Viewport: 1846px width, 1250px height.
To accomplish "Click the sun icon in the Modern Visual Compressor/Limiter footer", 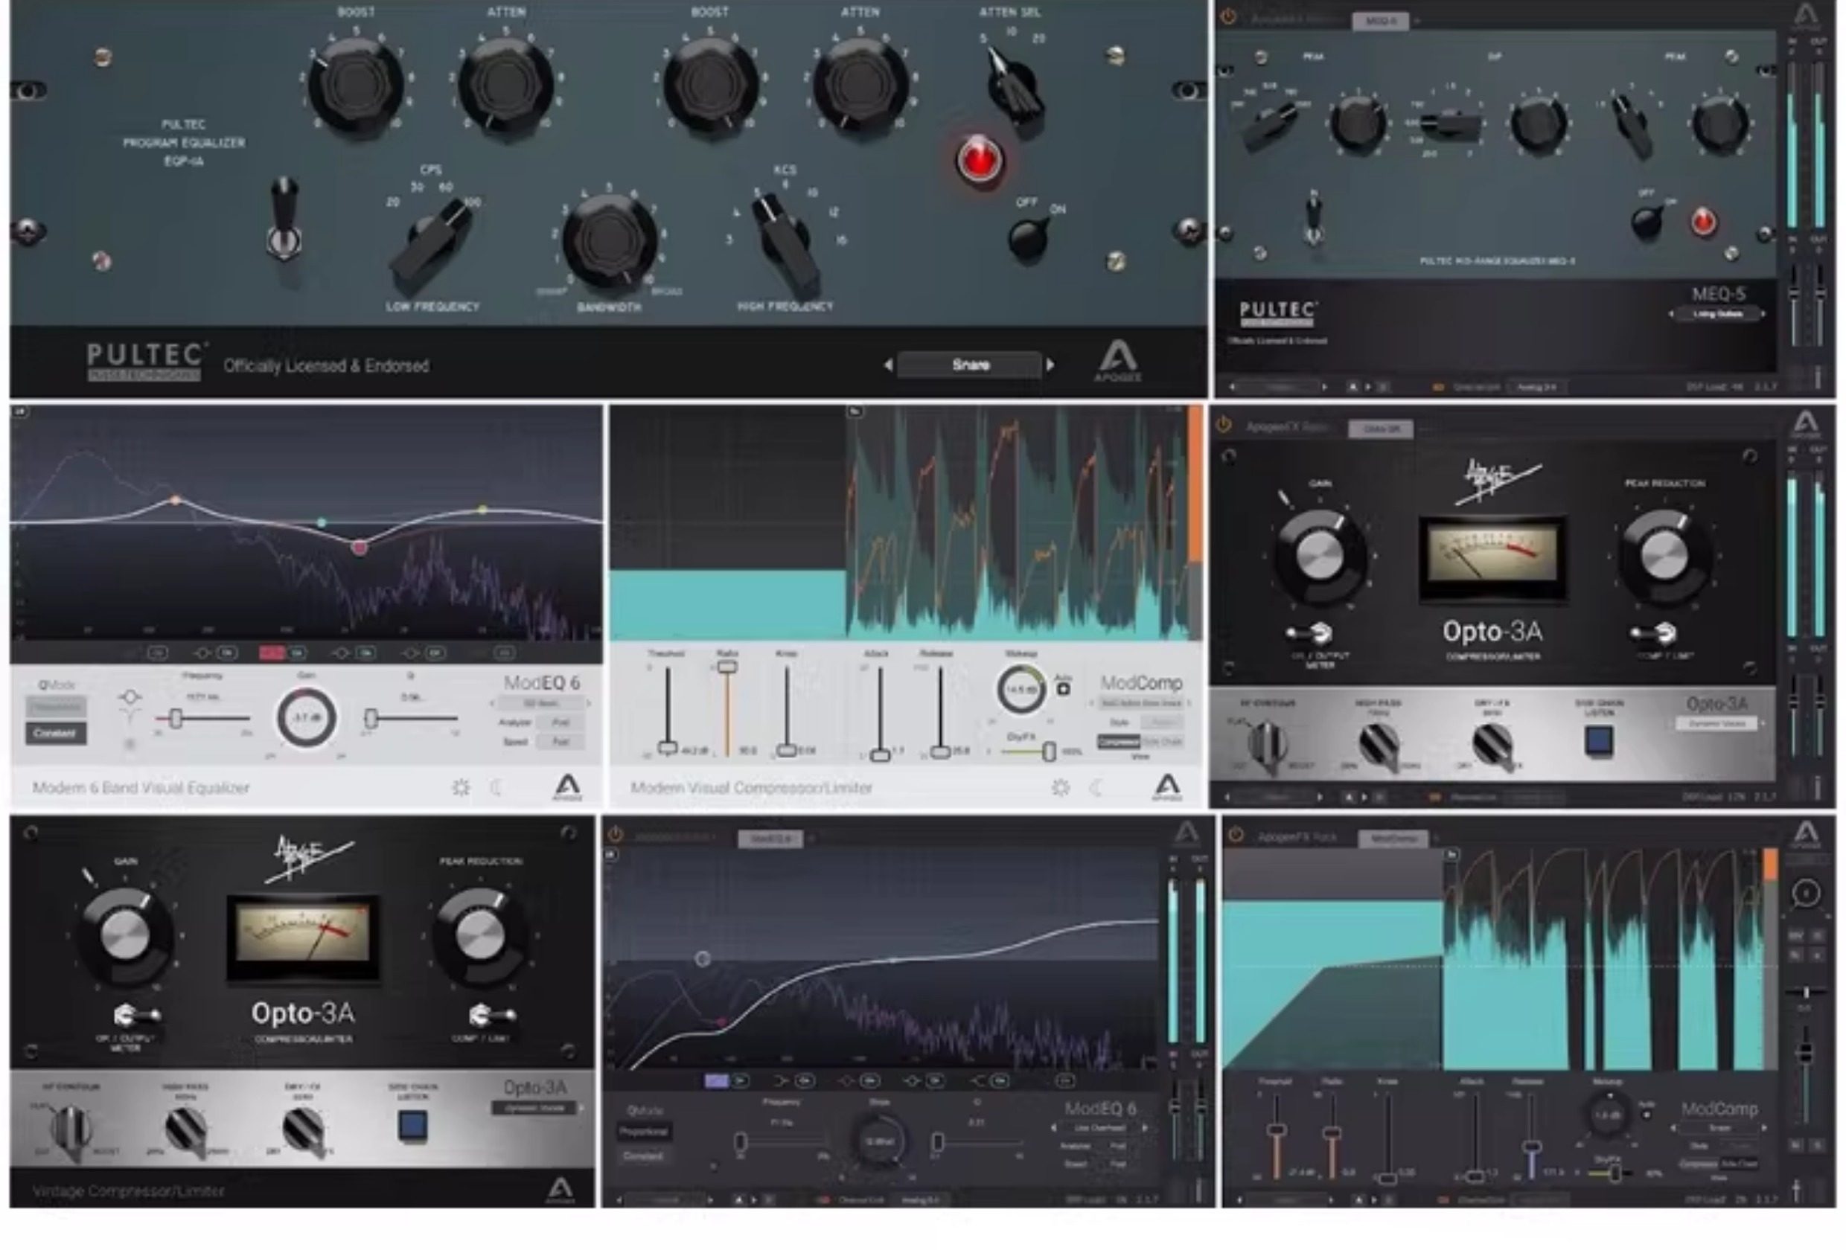I will pos(1061,787).
